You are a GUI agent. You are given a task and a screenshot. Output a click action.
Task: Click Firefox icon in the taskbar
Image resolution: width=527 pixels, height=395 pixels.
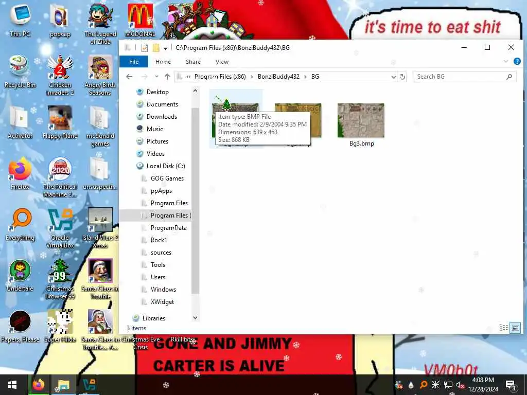pyautogui.click(x=39, y=385)
